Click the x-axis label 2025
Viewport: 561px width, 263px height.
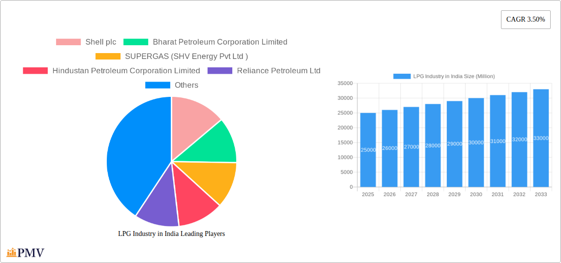[x=368, y=194]
